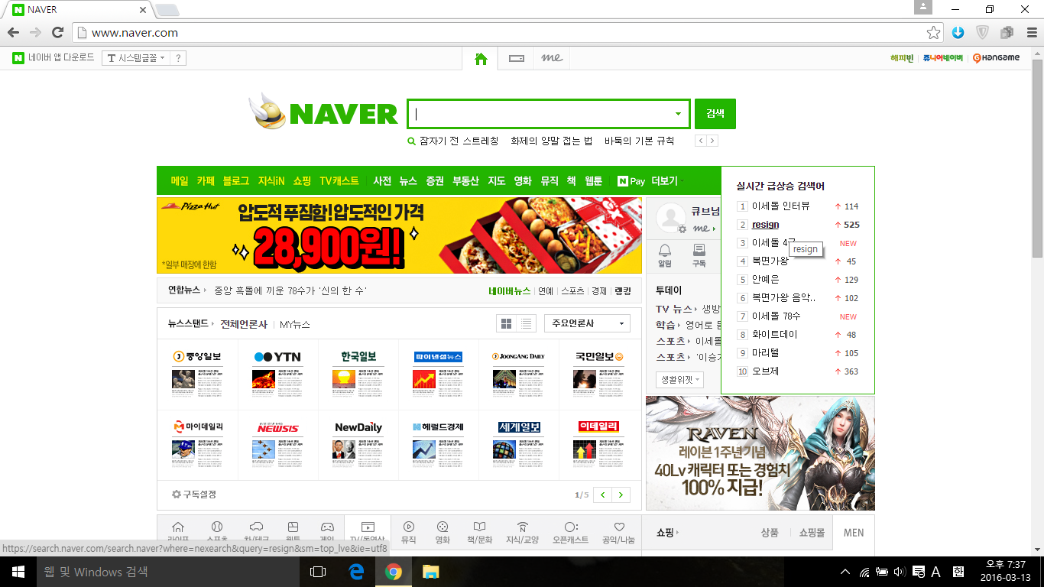Open the 공익/나눔 heart icon
The width and height of the screenshot is (1044, 587).
point(619,532)
